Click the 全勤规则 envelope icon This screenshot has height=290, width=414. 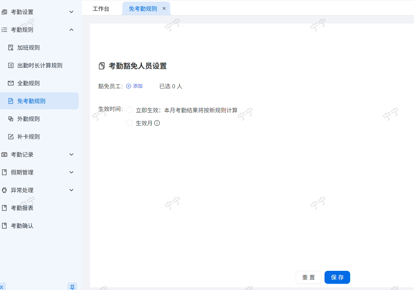(x=11, y=83)
